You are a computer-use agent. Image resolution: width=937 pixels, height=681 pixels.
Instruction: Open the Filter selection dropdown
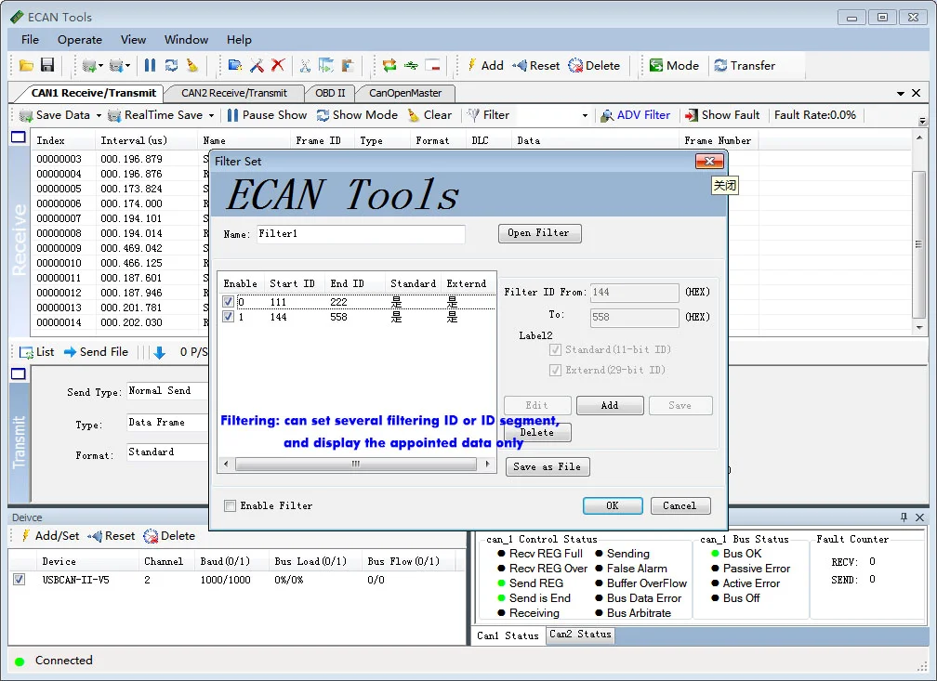coord(584,114)
